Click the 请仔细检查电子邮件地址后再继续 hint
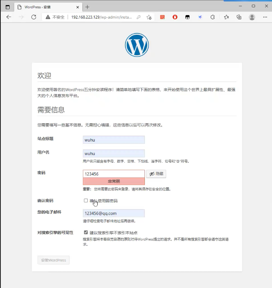 (109, 221)
